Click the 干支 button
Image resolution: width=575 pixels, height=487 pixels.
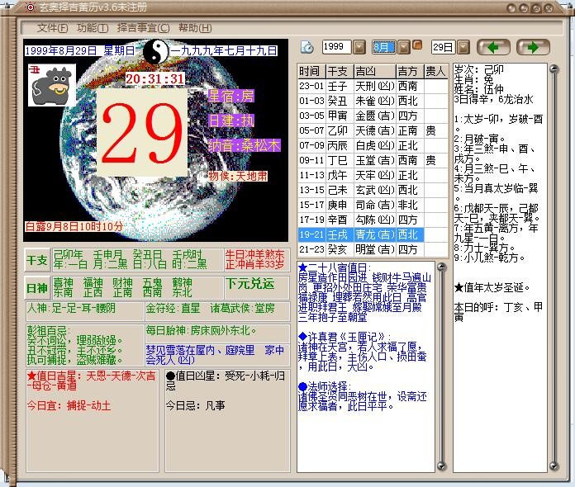pos(37,260)
